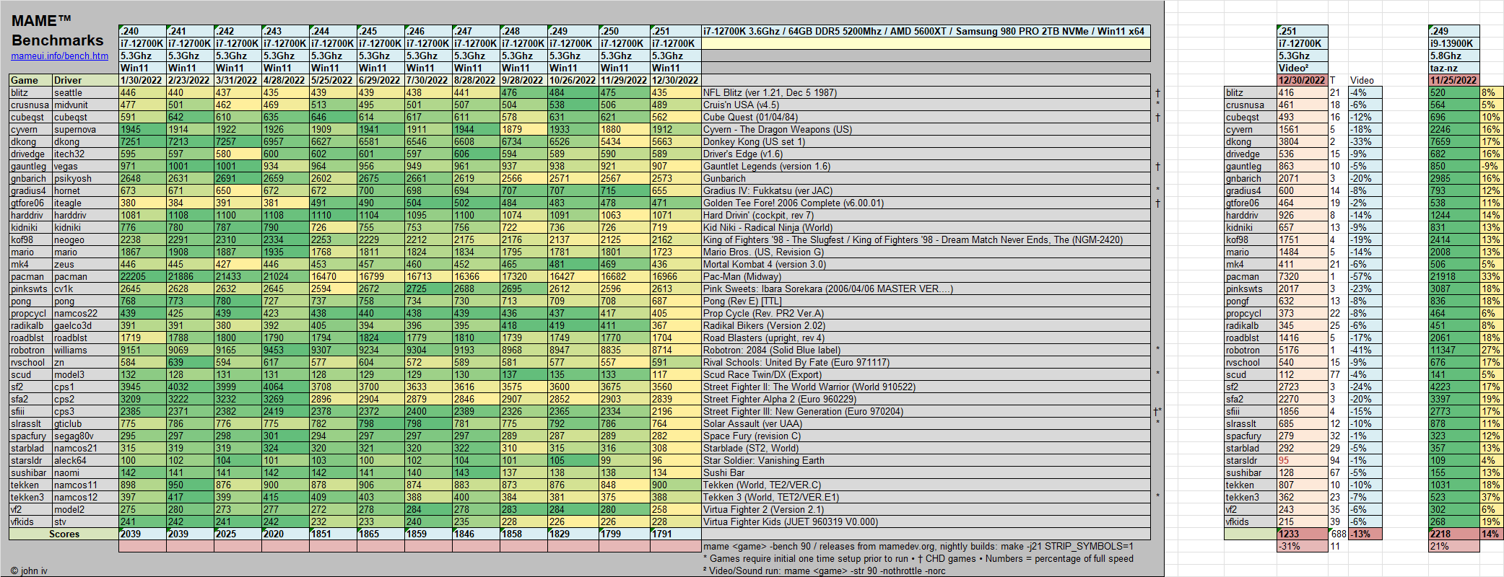Select the .243 version header cell
1504x577 pixels.
(x=285, y=31)
